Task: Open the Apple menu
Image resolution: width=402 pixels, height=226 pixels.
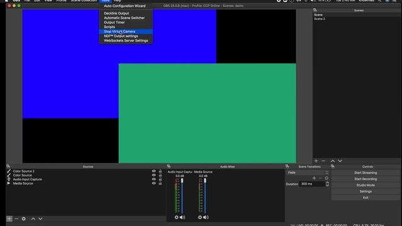Action: [x=6, y=1]
